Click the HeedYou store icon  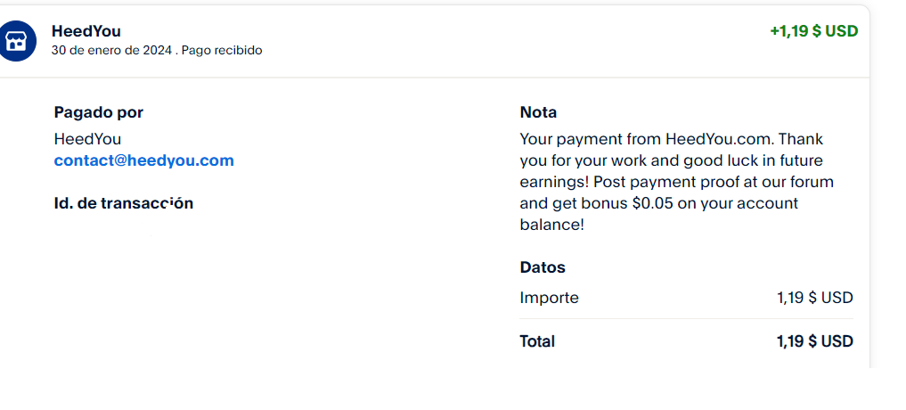click(16, 41)
